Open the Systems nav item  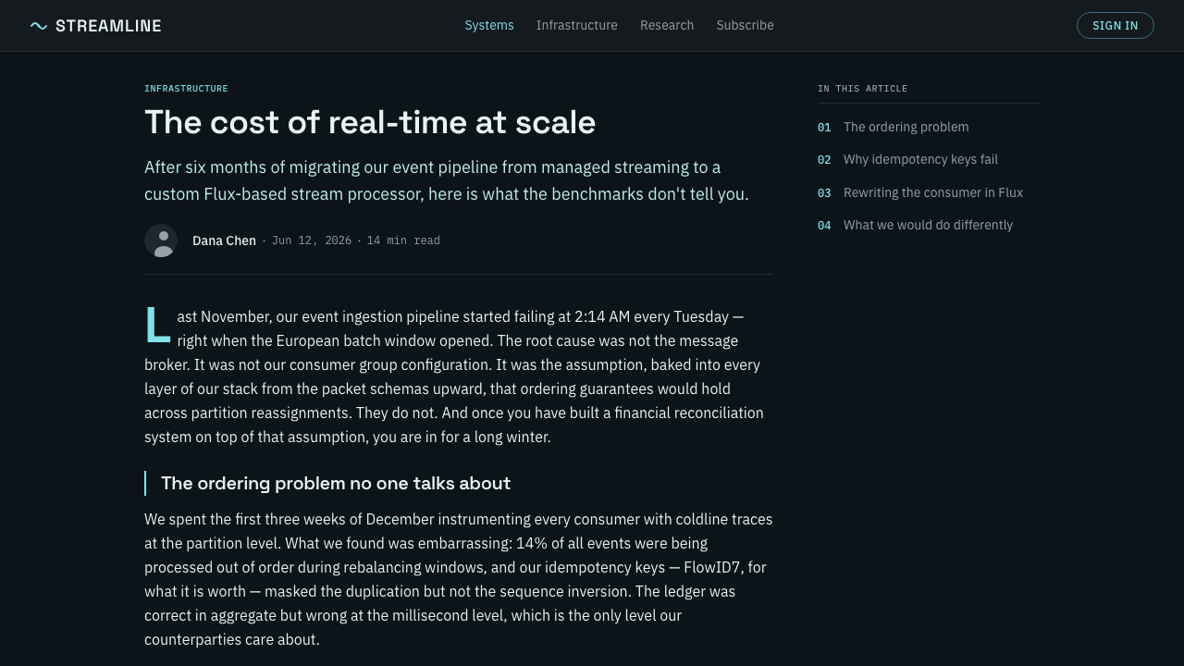489,25
